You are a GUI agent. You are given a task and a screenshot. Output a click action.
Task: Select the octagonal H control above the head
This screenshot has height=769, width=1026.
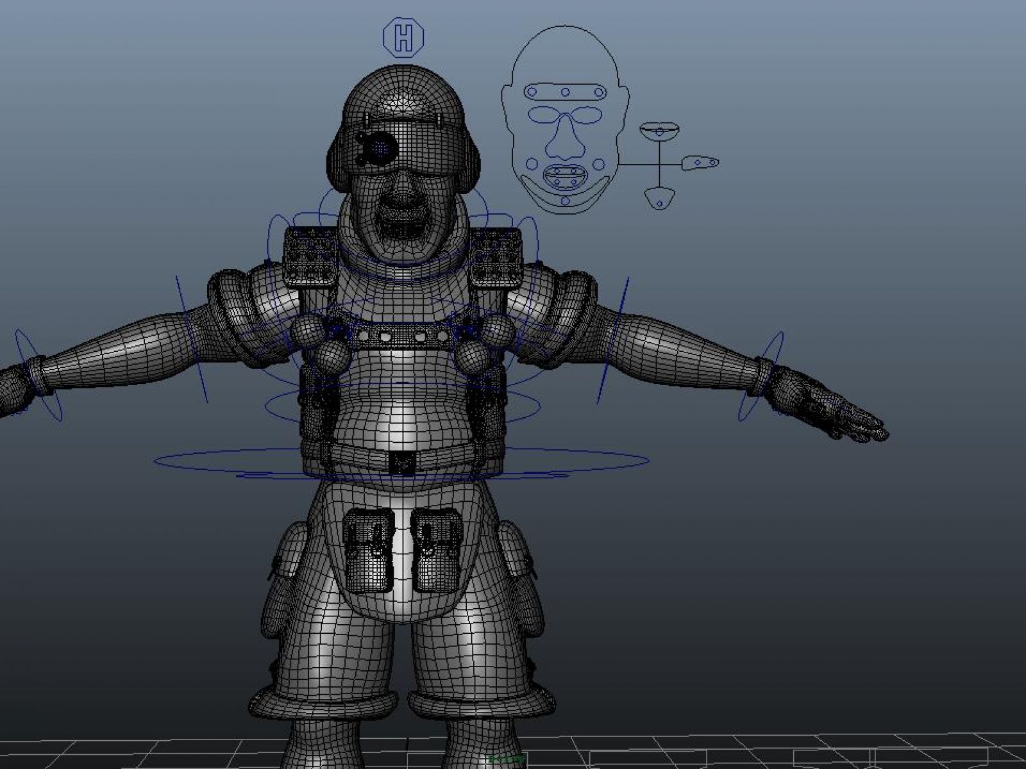(404, 37)
